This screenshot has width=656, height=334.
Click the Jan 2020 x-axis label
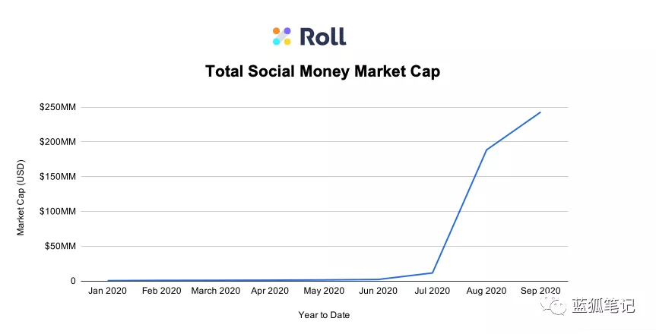(x=108, y=291)
